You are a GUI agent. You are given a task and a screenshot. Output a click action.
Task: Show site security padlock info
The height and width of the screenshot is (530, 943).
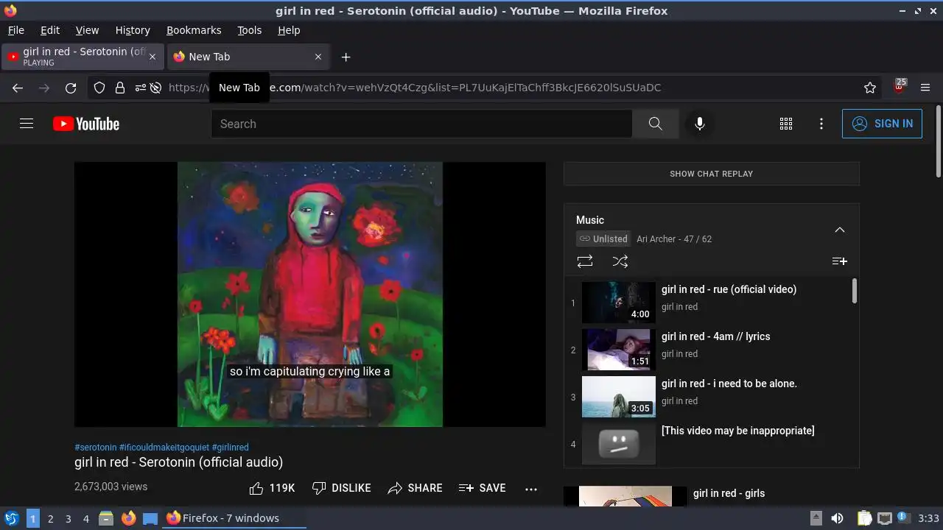click(x=120, y=88)
